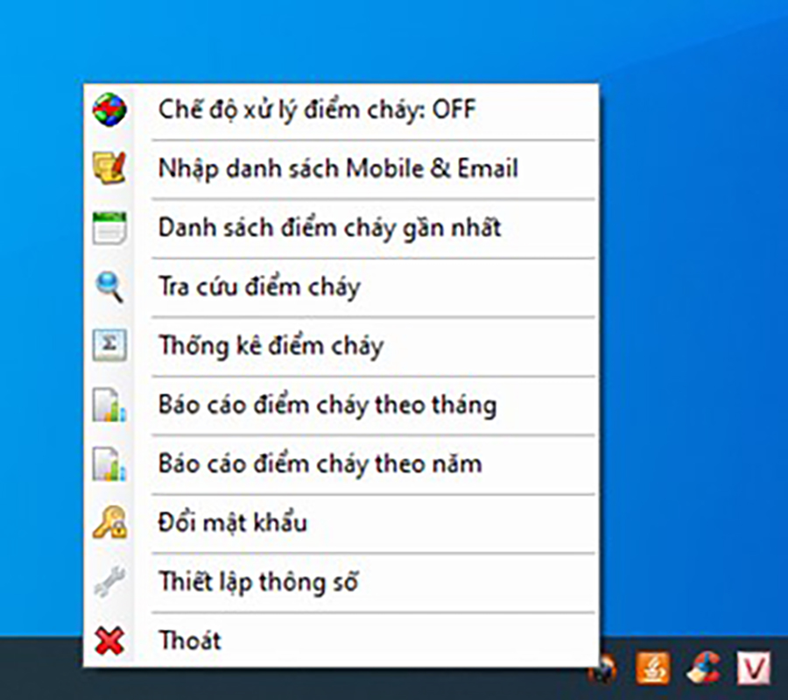Open Thống kê điểm cháy

[x=341, y=346]
